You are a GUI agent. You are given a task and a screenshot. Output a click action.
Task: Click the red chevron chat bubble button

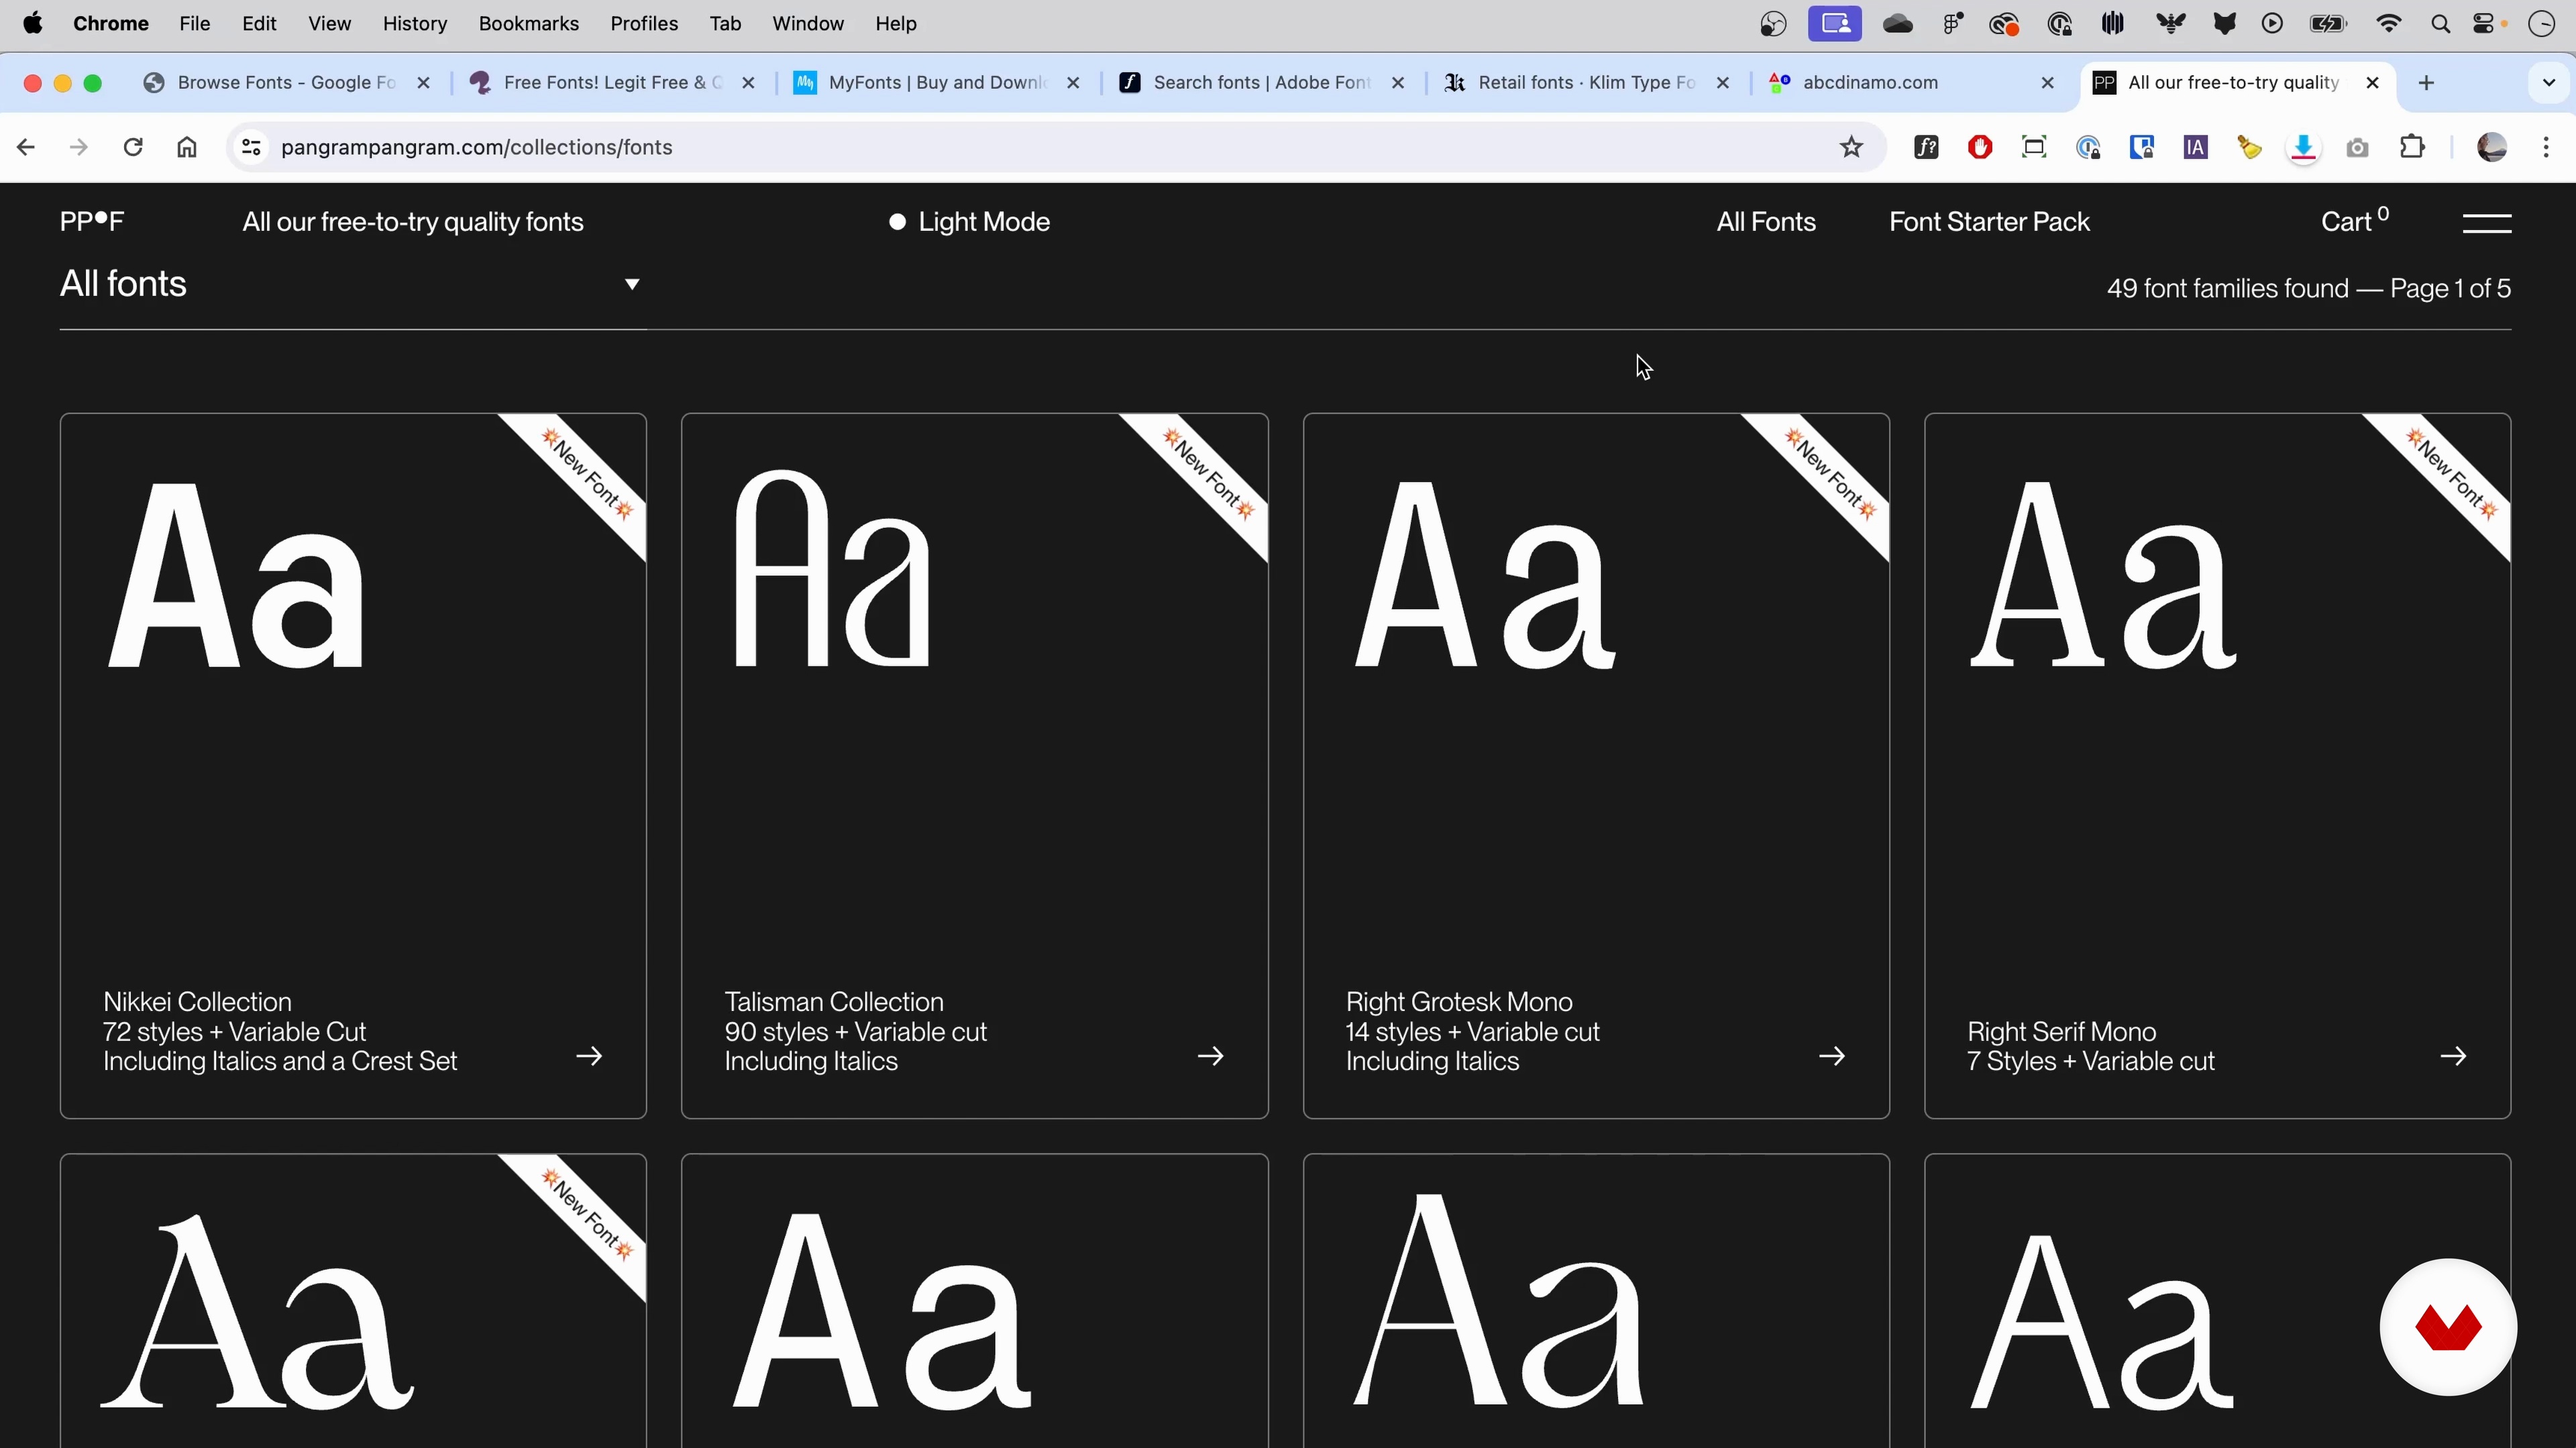[2448, 1327]
